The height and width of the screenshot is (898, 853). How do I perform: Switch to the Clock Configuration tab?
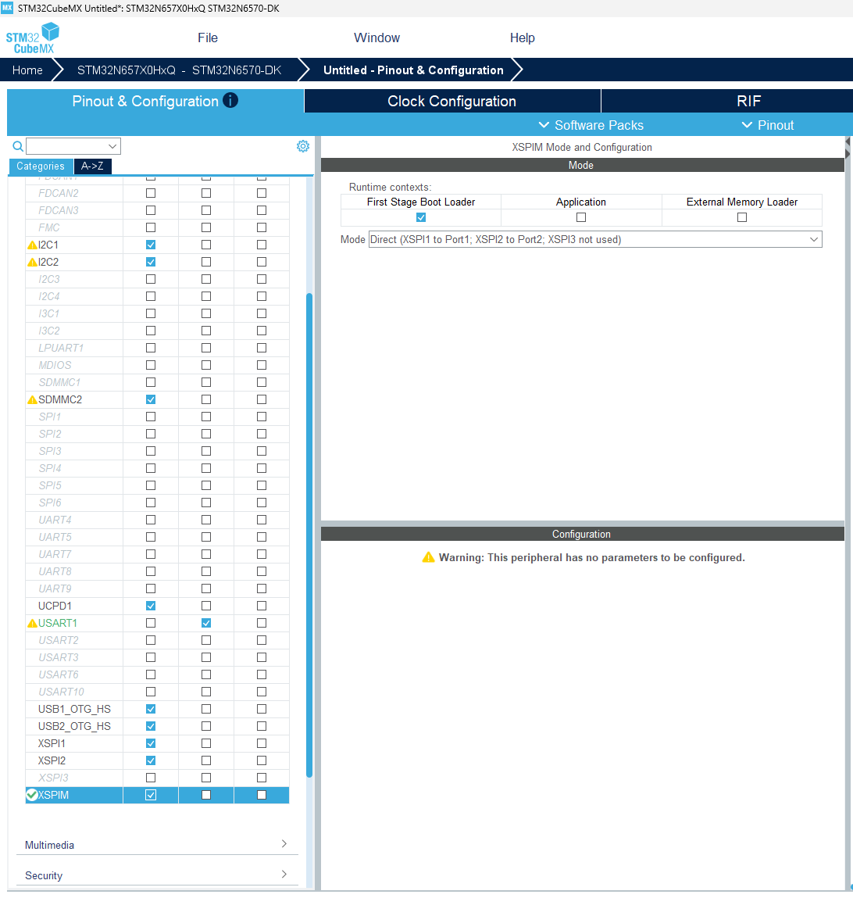click(x=452, y=101)
